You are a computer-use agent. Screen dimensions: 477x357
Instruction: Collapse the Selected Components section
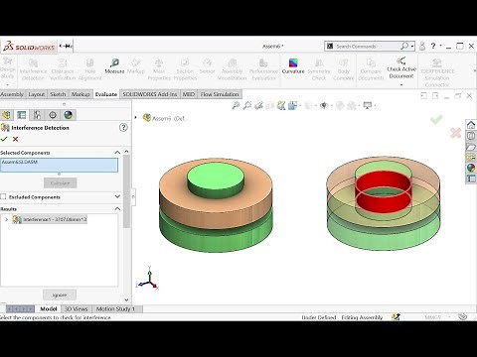pyautogui.click(x=117, y=152)
